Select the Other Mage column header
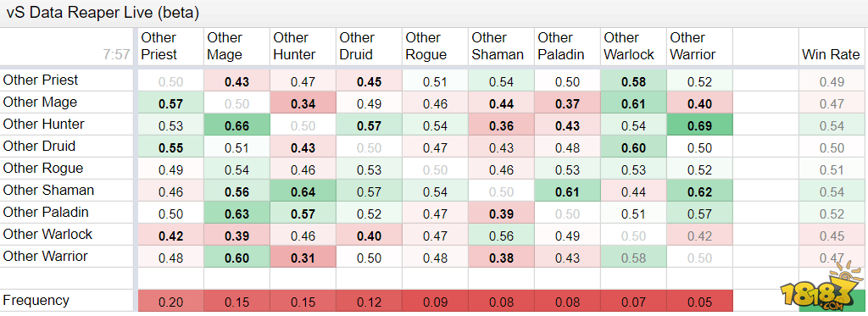 [x=237, y=47]
